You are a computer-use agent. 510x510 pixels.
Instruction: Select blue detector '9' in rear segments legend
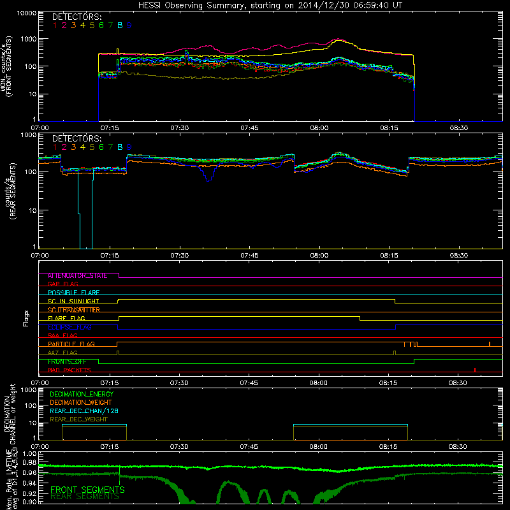tap(129, 147)
